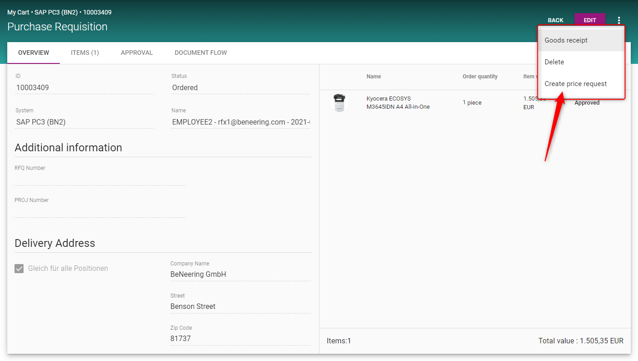Select the Overview tab
The height and width of the screenshot is (361, 638).
34,53
